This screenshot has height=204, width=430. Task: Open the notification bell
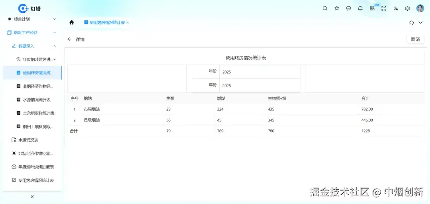click(360, 8)
